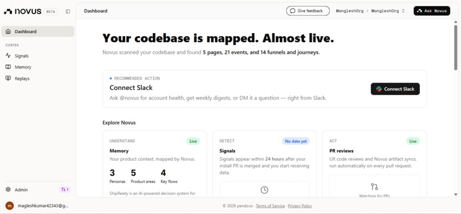
Task: Open the Signals card under Explore Novus
Action: coord(264,164)
